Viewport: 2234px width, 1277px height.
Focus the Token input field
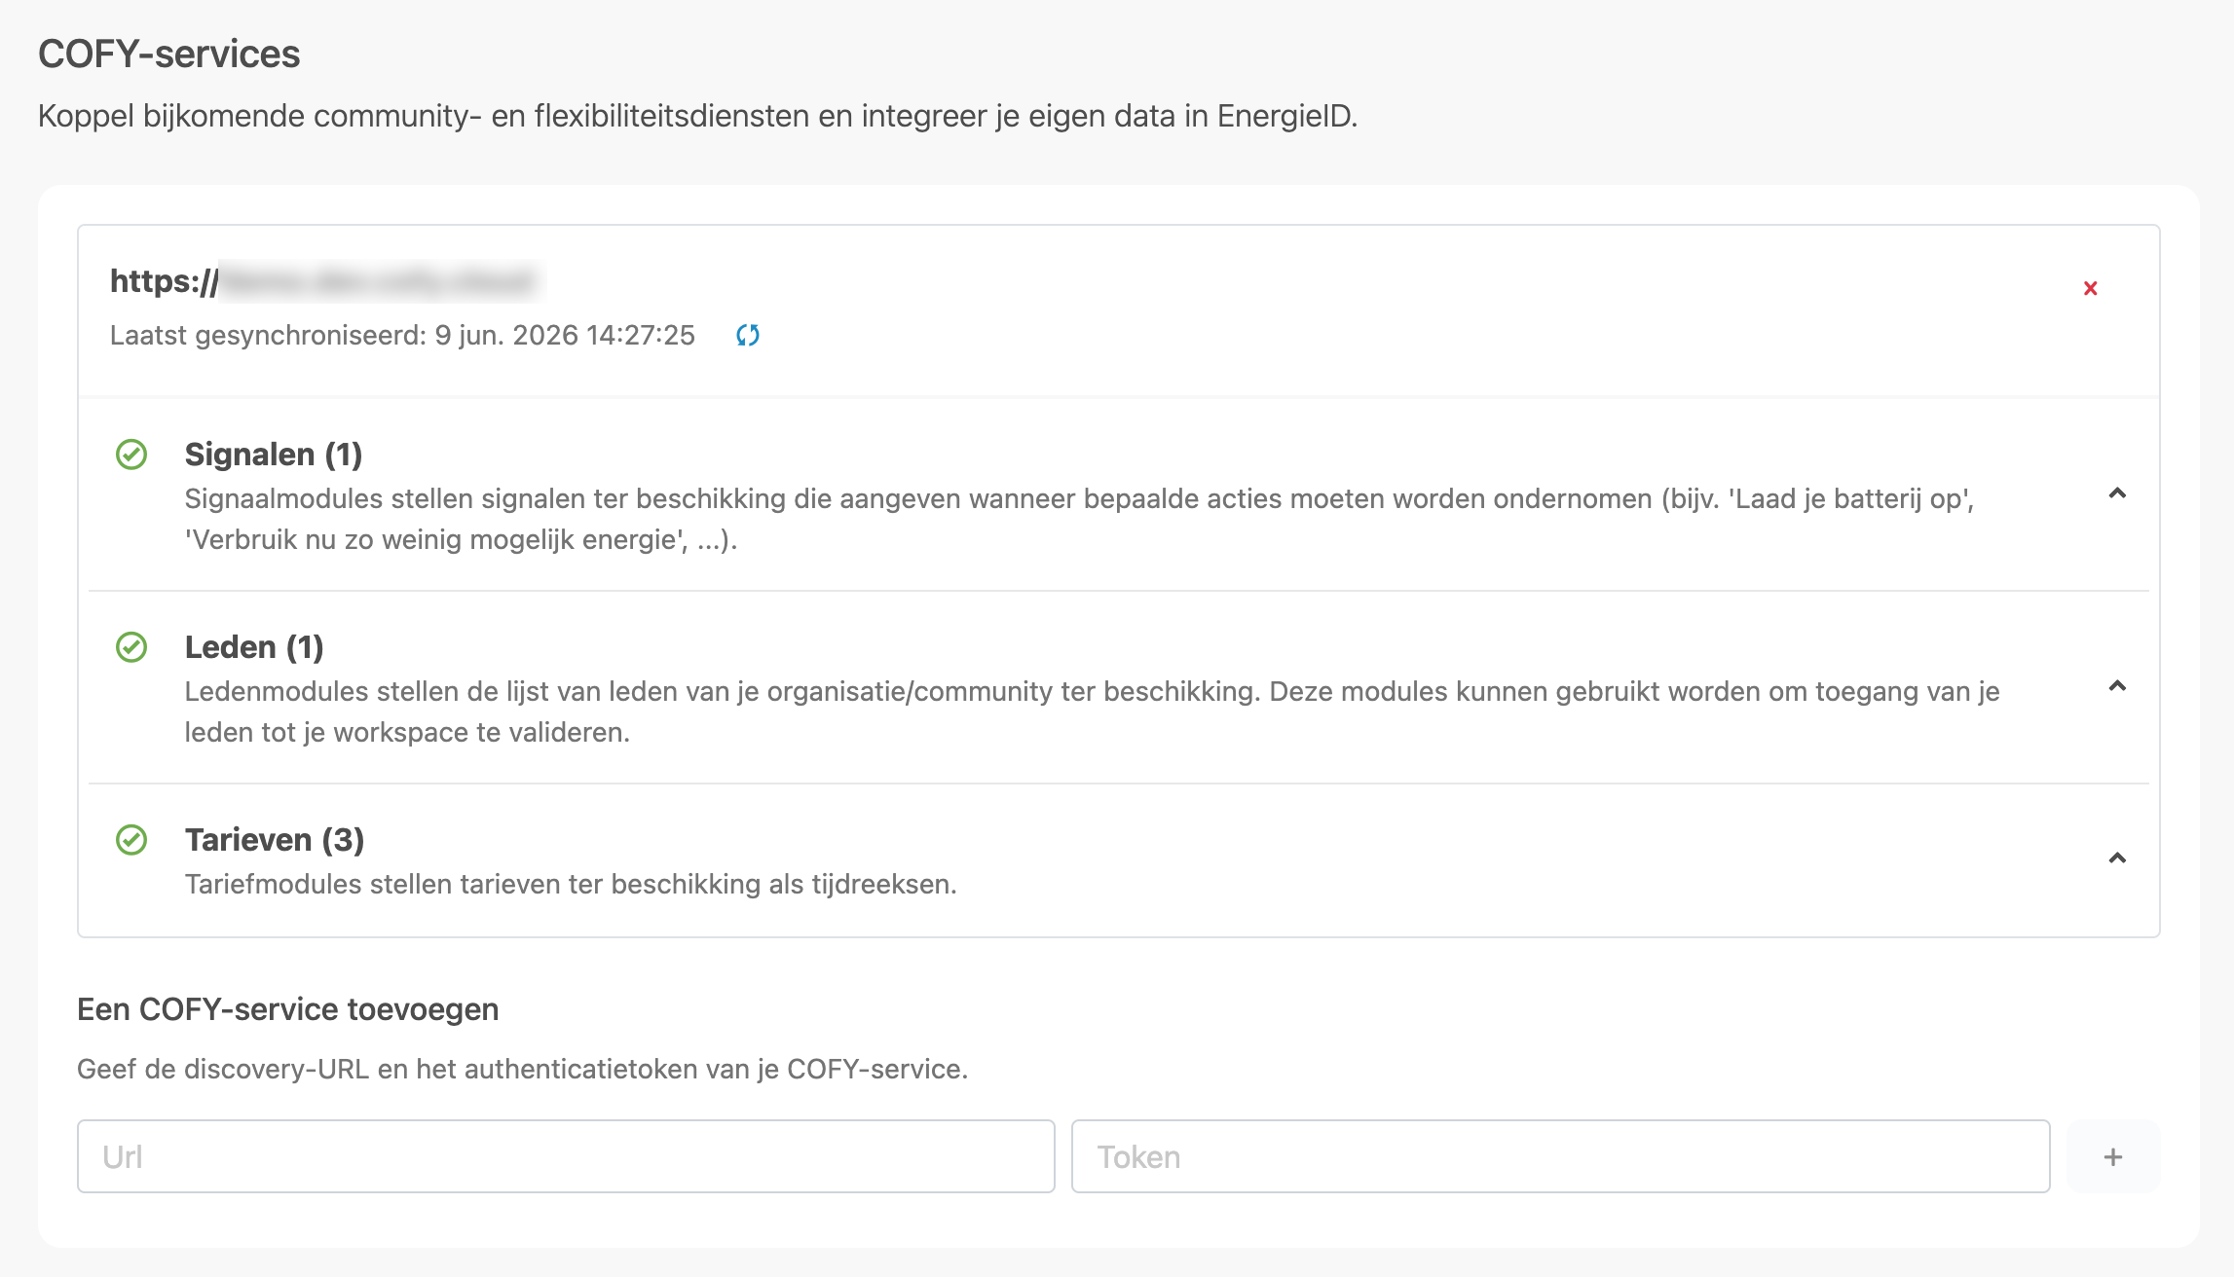tap(1560, 1156)
